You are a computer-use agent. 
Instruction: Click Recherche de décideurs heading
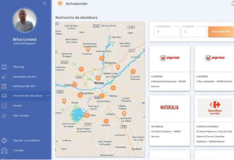pos(76,18)
